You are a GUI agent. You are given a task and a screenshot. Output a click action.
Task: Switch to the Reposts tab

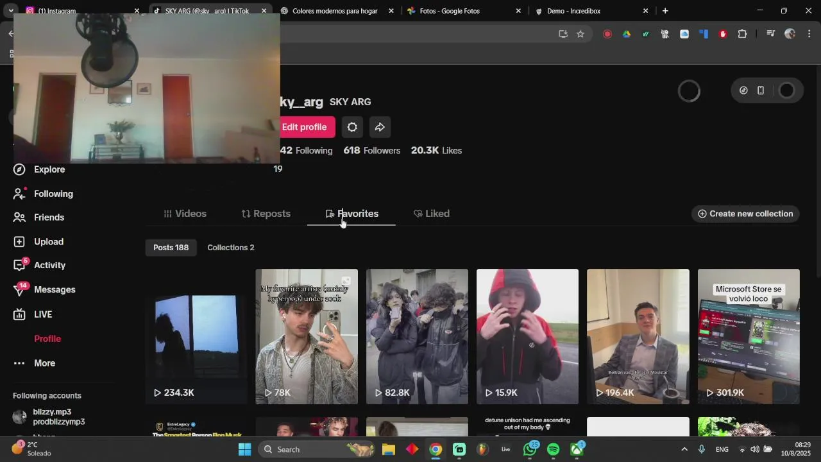coord(266,214)
